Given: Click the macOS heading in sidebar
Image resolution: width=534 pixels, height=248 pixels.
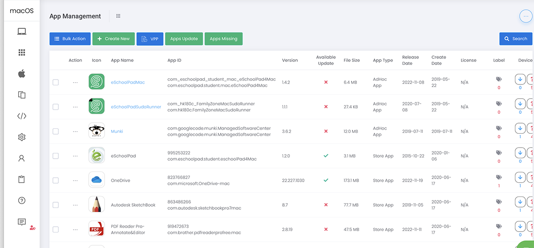Looking at the screenshot, I should pyautogui.click(x=22, y=11).
